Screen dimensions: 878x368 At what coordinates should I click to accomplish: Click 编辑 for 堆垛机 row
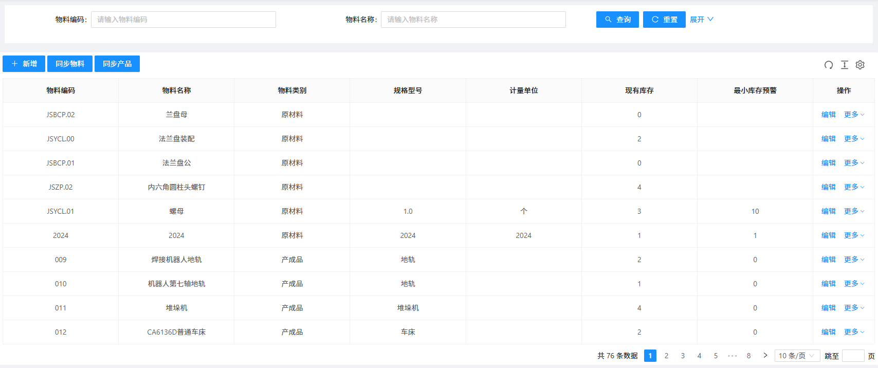tap(829, 308)
